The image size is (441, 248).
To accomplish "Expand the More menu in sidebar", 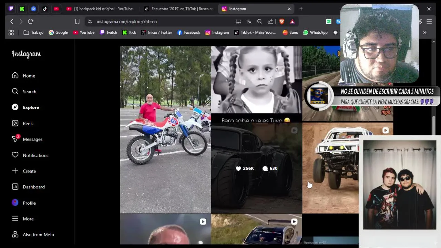I will (23, 219).
